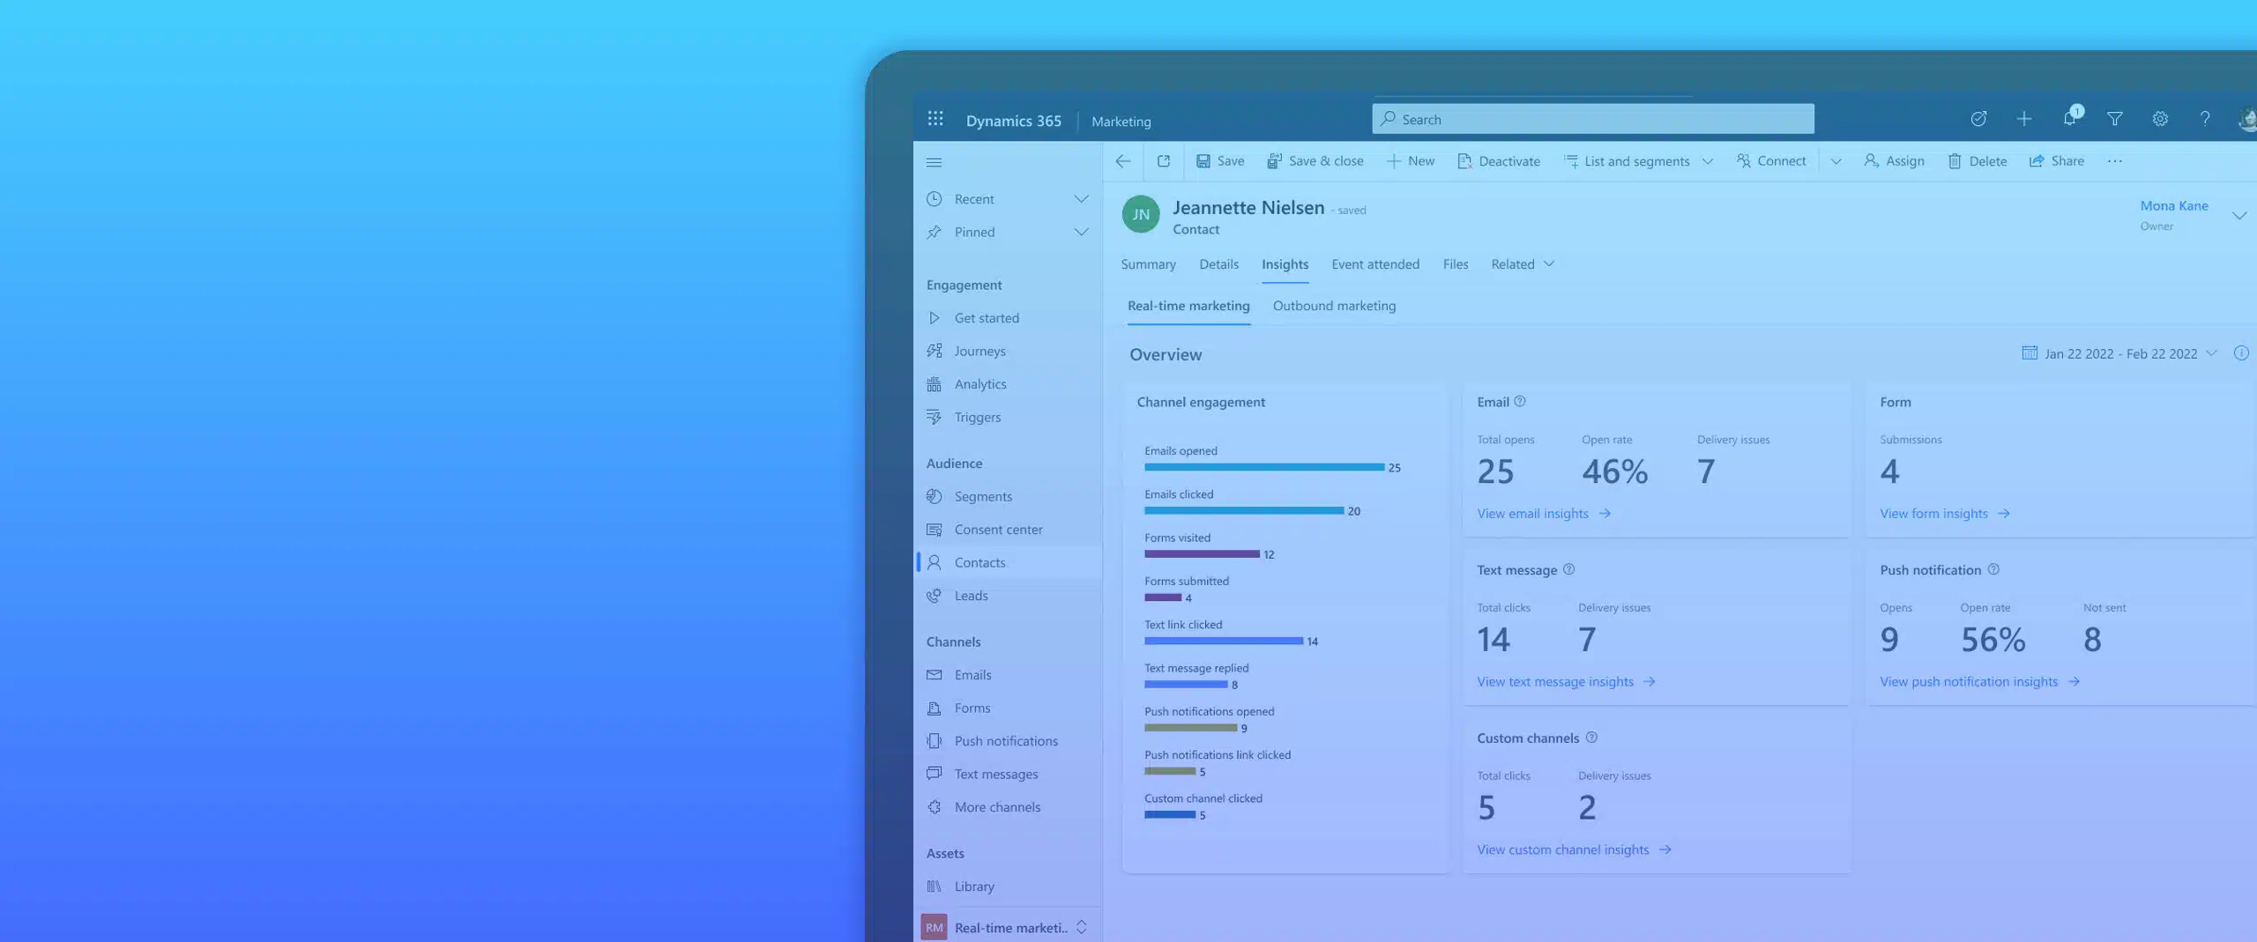2257x942 pixels.
Task: Open the date range dropdown
Action: 2119,354
